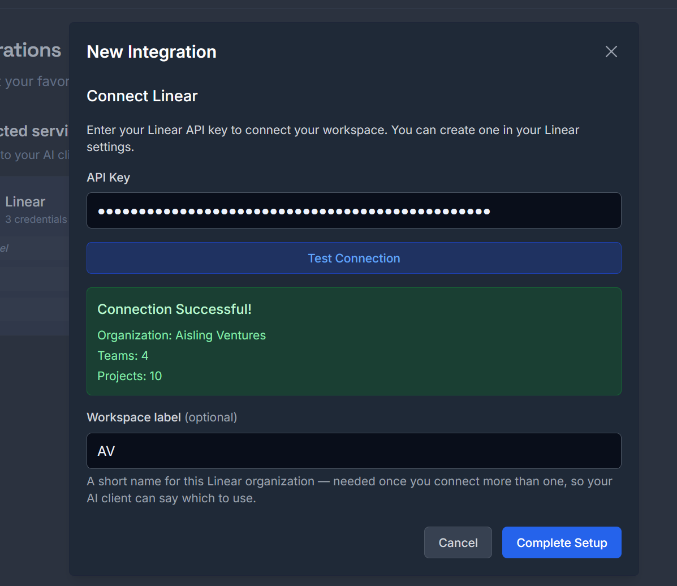Image resolution: width=677 pixels, height=586 pixels.
Task: Click the 'Connect Linear' heading
Action: [142, 96]
